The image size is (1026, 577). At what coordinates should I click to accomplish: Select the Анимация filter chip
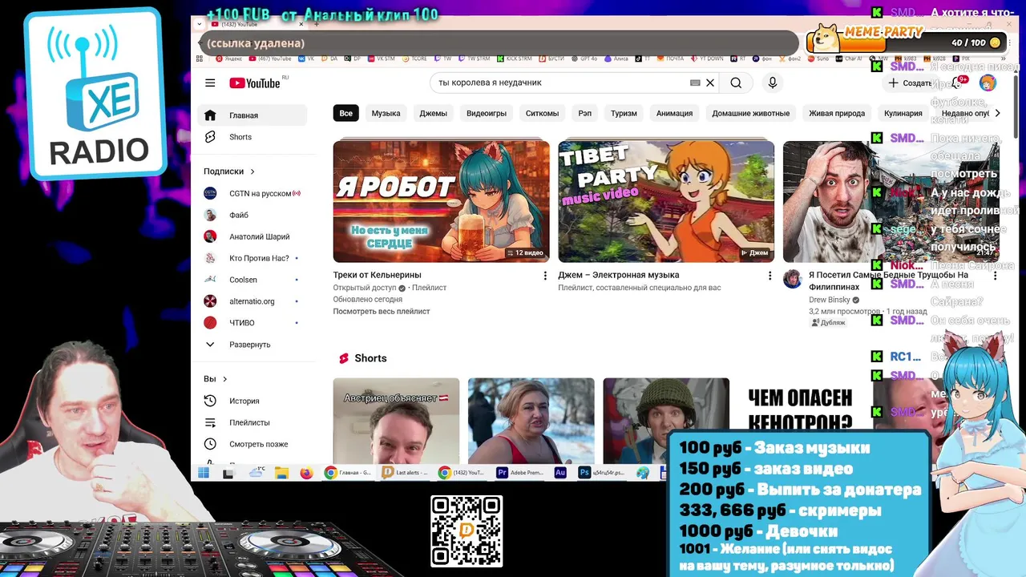coord(674,113)
